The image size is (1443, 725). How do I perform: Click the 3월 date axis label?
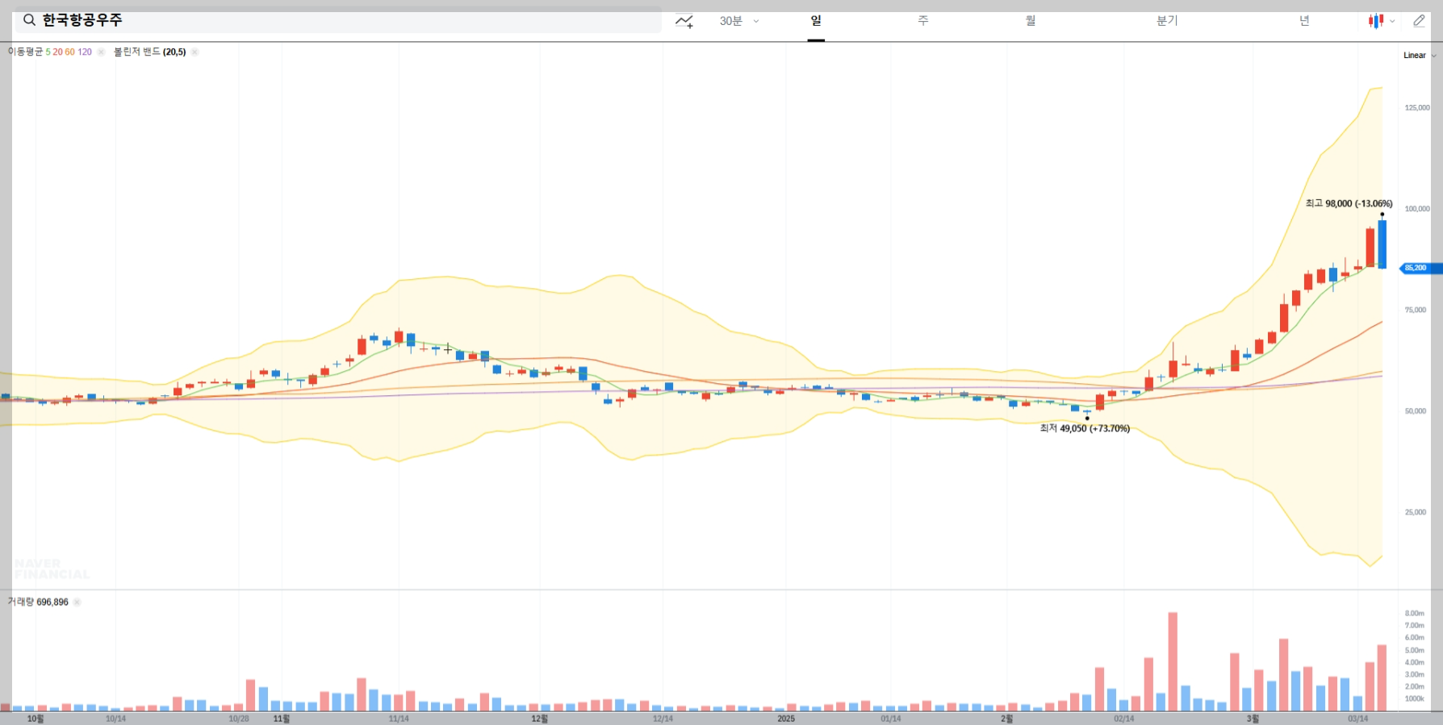click(1253, 719)
